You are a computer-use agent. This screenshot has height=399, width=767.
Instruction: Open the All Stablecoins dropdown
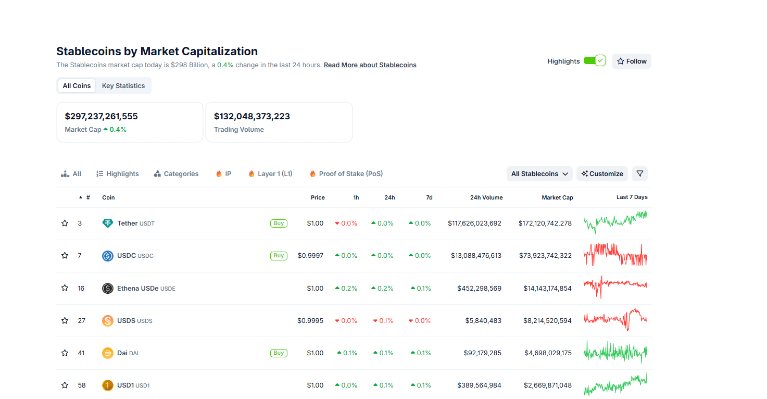pos(539,174)
